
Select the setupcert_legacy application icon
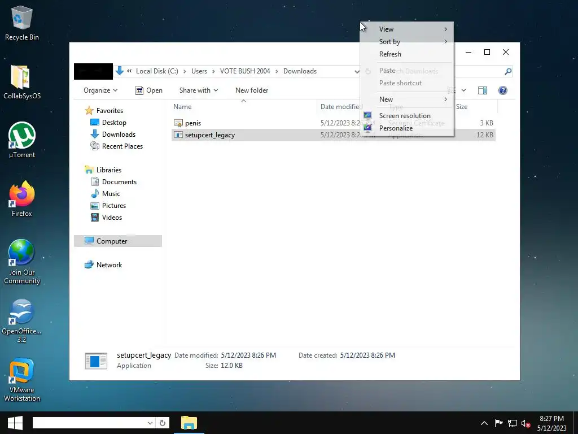(x=178, y=134)
